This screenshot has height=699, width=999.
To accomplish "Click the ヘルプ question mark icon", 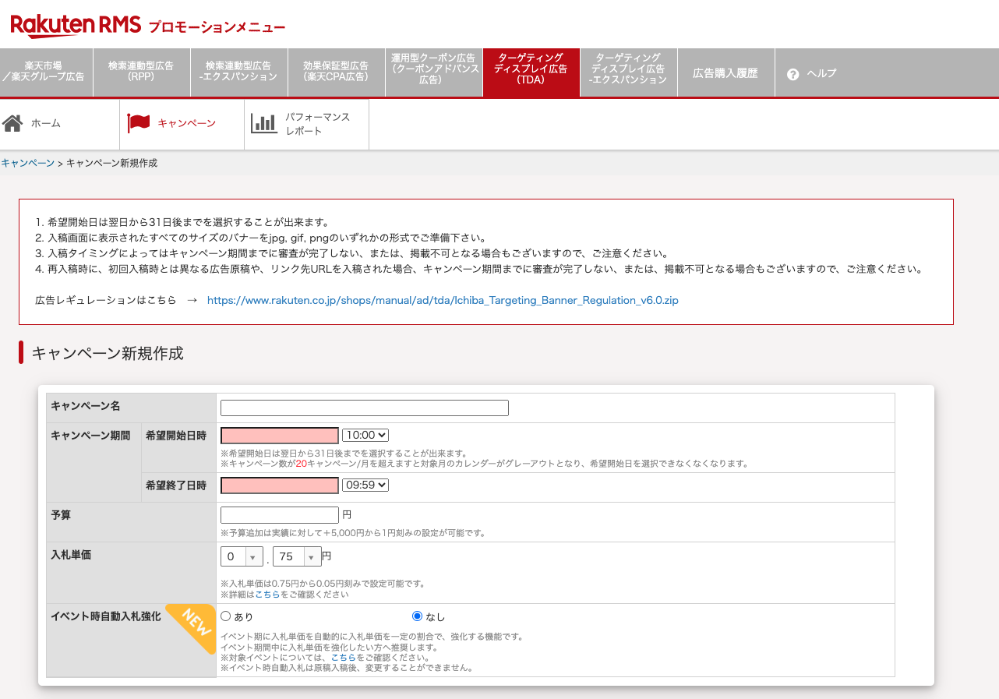I will (x=792, y=74).
